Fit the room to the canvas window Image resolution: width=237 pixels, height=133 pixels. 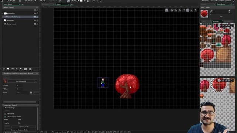pos(184,10)
